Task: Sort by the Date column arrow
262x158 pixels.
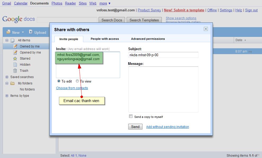Action: point(245,40)
